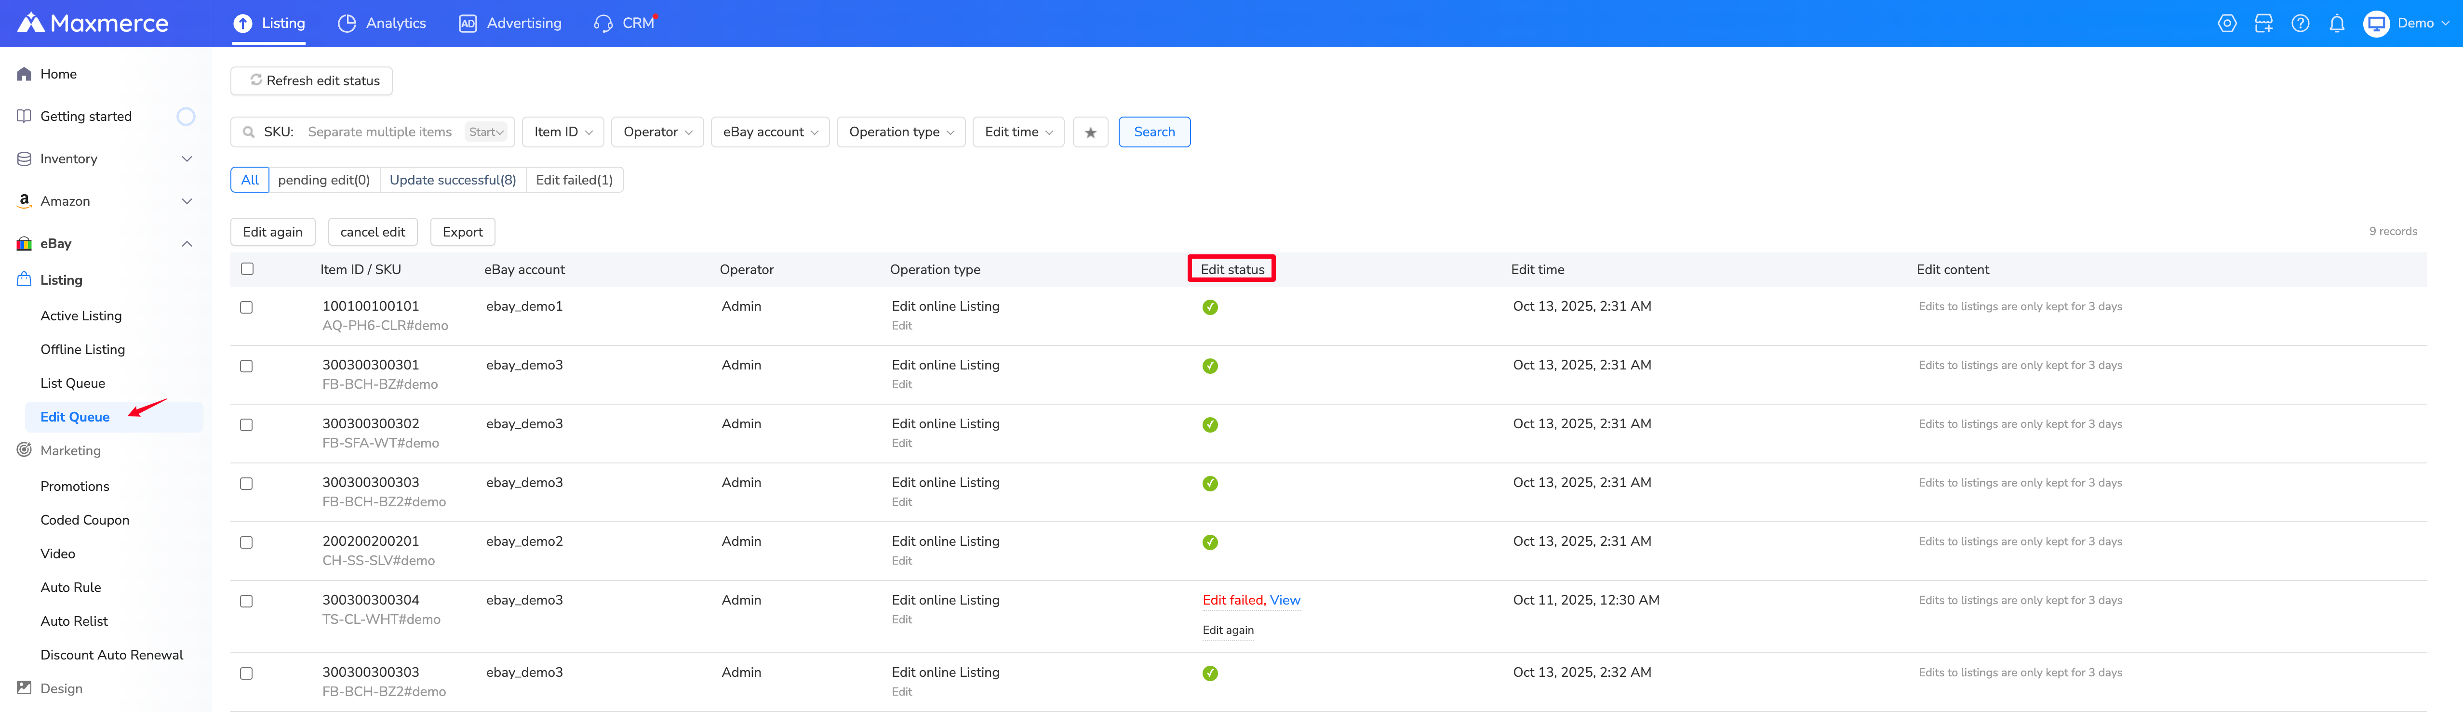Toggle the select-all header checkbox
This screenshot has width=2463, height=712.
click(248, 268)
